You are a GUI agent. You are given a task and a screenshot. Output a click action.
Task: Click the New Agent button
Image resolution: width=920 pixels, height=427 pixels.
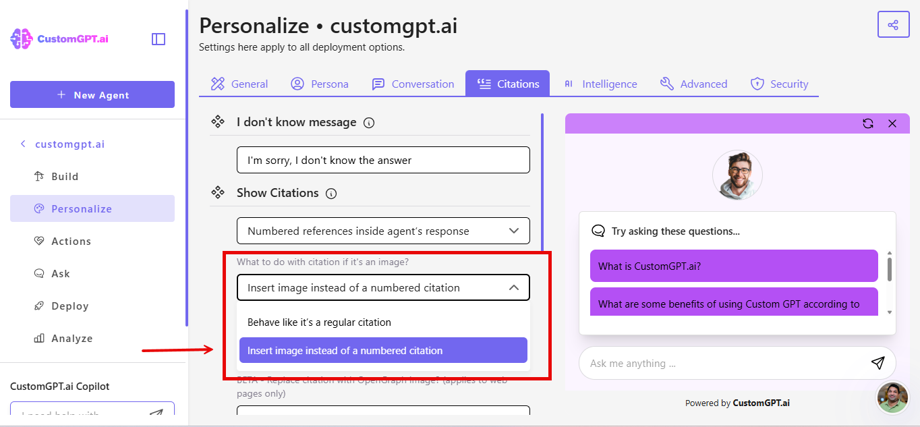tap(92, 94)
